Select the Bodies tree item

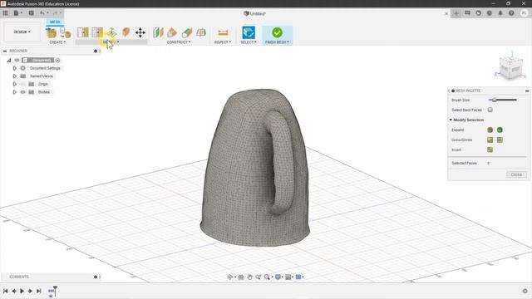coord(44,92)
